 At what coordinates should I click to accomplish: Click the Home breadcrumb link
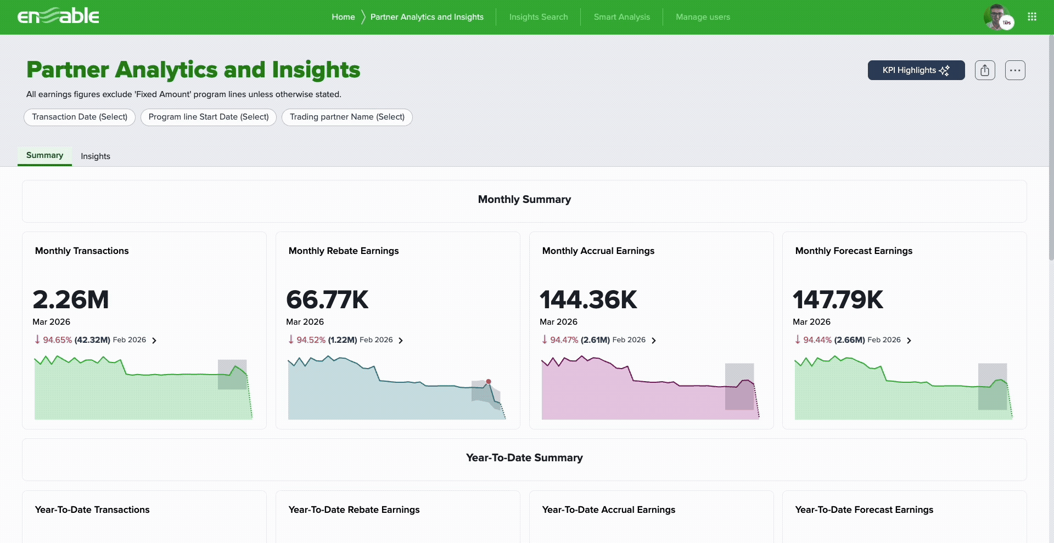pos(343,17)
